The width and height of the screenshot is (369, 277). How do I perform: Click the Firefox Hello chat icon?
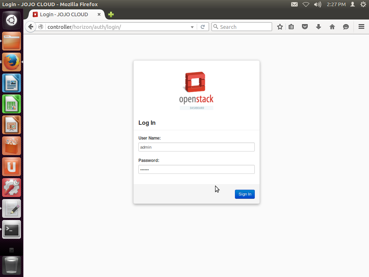point(346,26)
